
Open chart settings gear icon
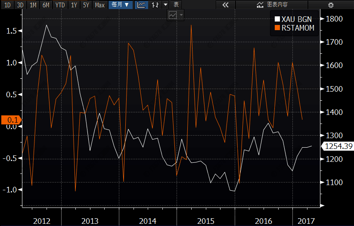[331, 5]
